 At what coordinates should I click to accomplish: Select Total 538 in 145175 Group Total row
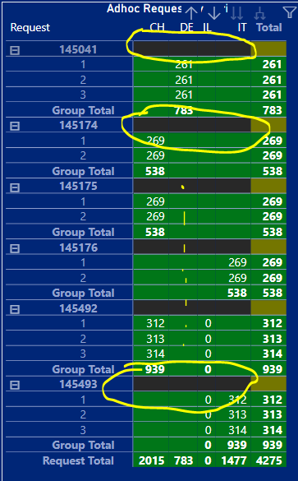tap(273, 232)
